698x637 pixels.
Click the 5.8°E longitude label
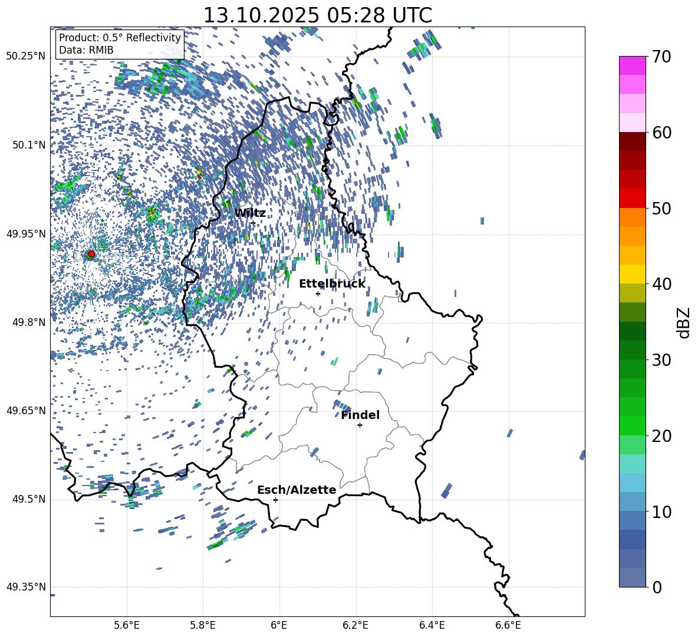pos(203,625)
